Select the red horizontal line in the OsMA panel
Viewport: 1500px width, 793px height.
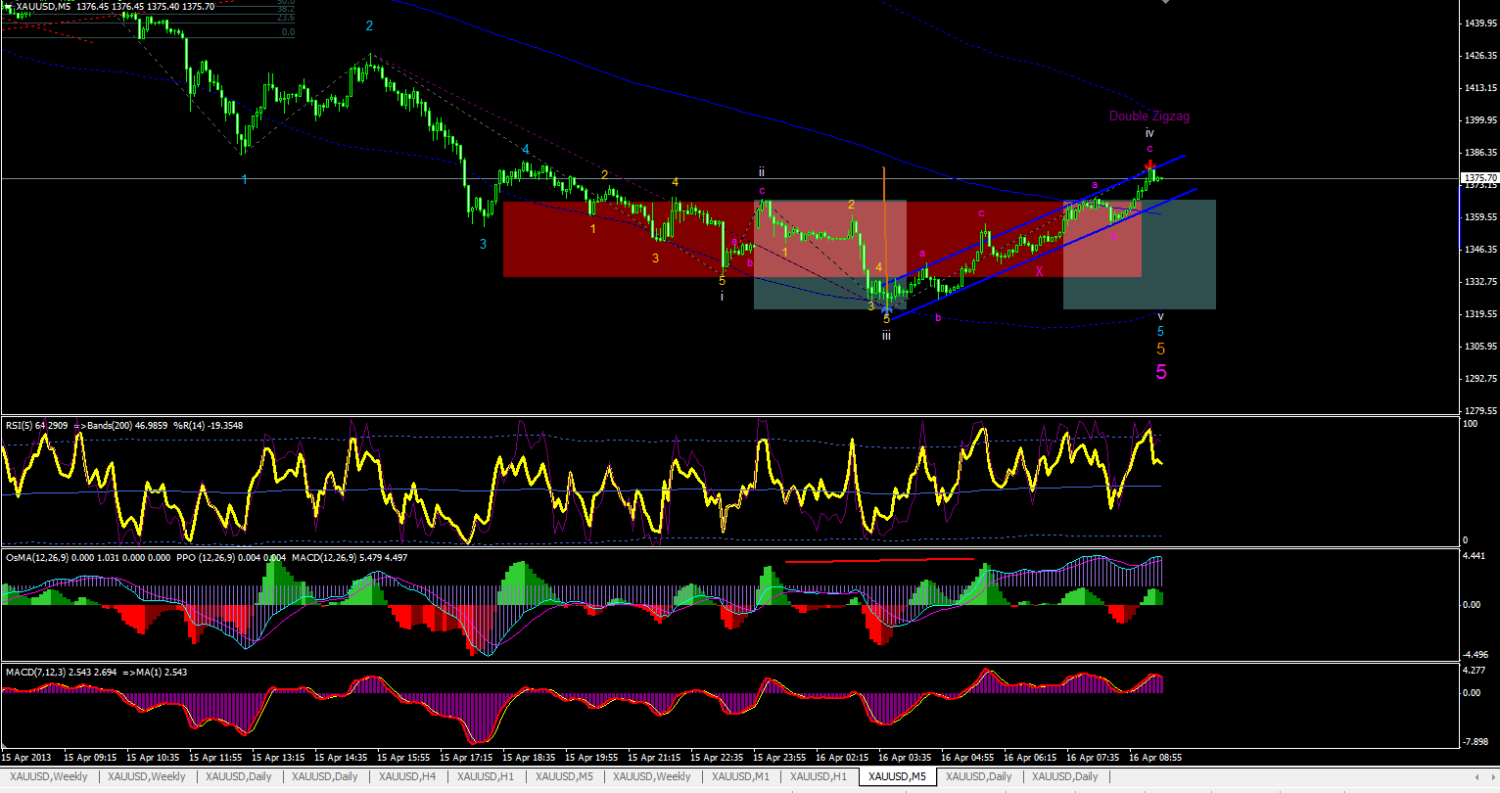click(879, 561)
